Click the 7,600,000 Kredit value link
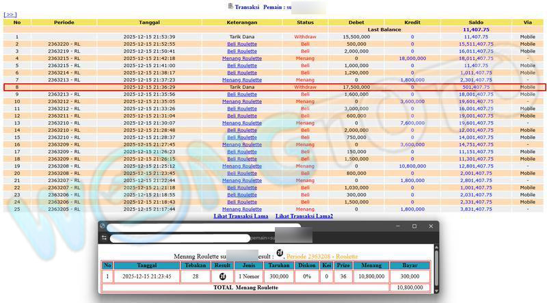Viewport: 547px width, 303px height. [412, 123]
